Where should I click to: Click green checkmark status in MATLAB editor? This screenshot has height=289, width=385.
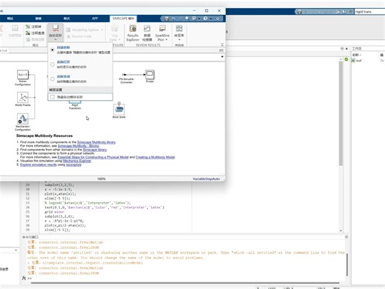pyautogui.click(x=346, y=59)
